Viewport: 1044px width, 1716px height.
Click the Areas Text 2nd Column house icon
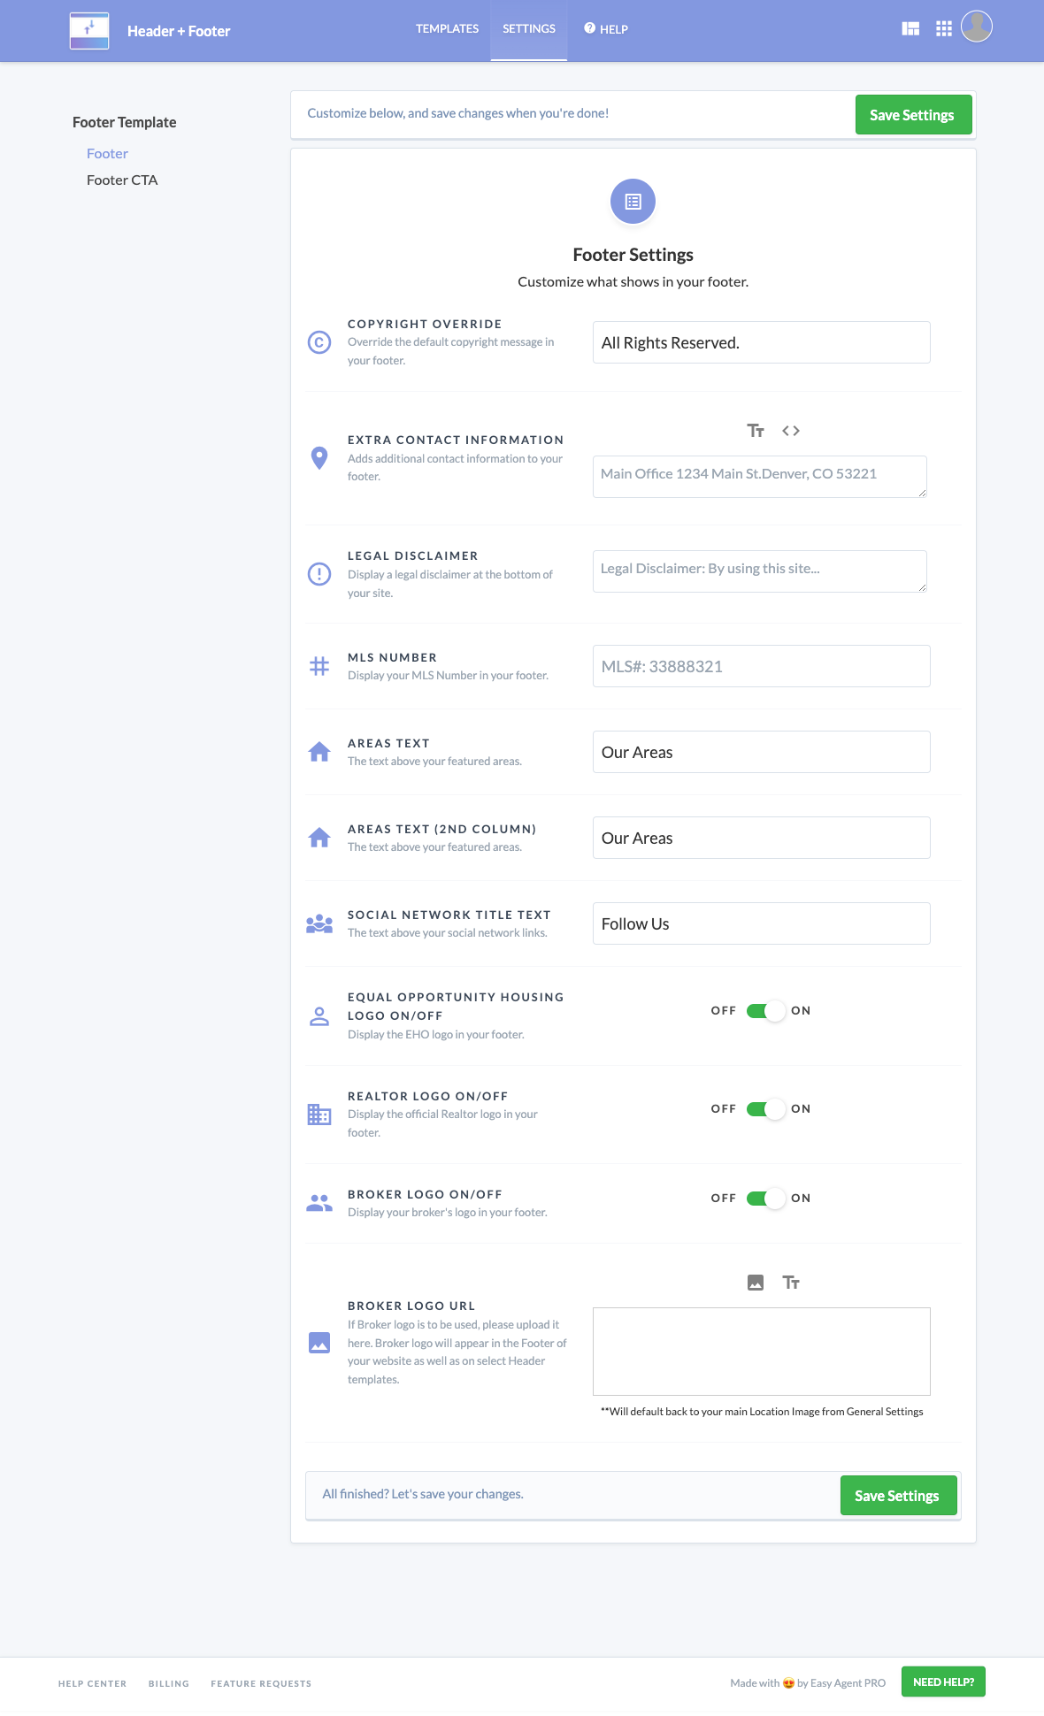click(x=319, y=838)
